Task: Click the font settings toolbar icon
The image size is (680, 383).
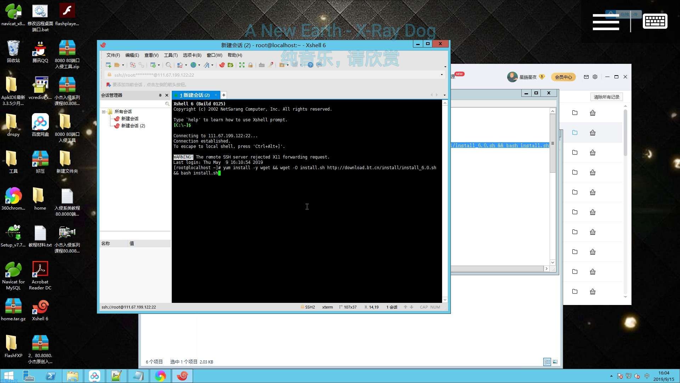Action: coord(206,65)
